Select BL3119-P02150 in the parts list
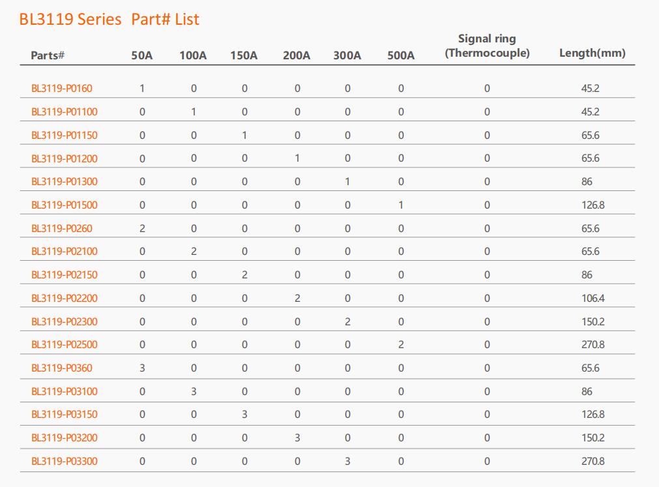The width and height of the screenshot is (659, 487). tap(65, 275)
